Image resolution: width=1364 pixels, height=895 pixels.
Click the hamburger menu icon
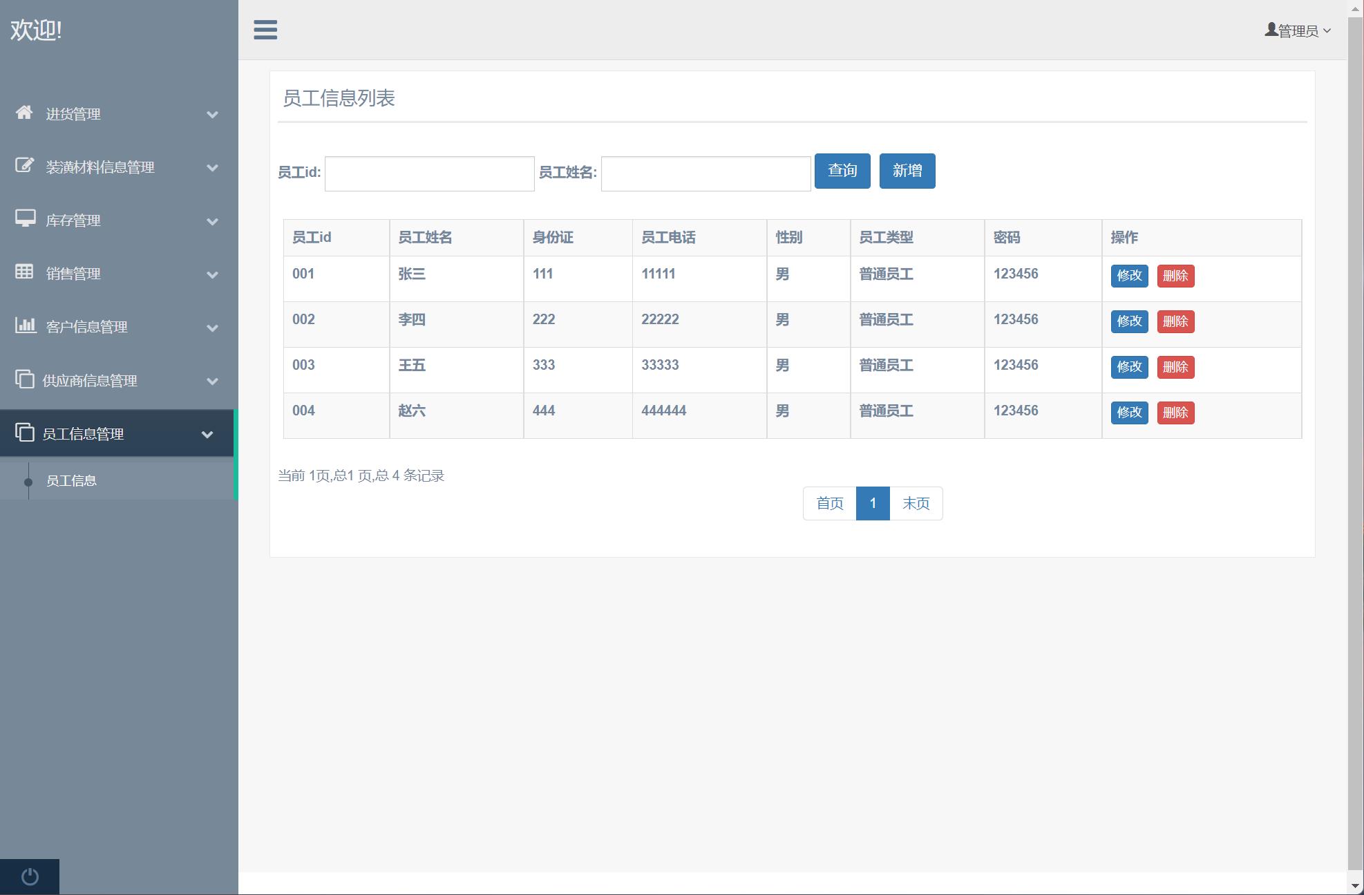click(x=265, y=30)
